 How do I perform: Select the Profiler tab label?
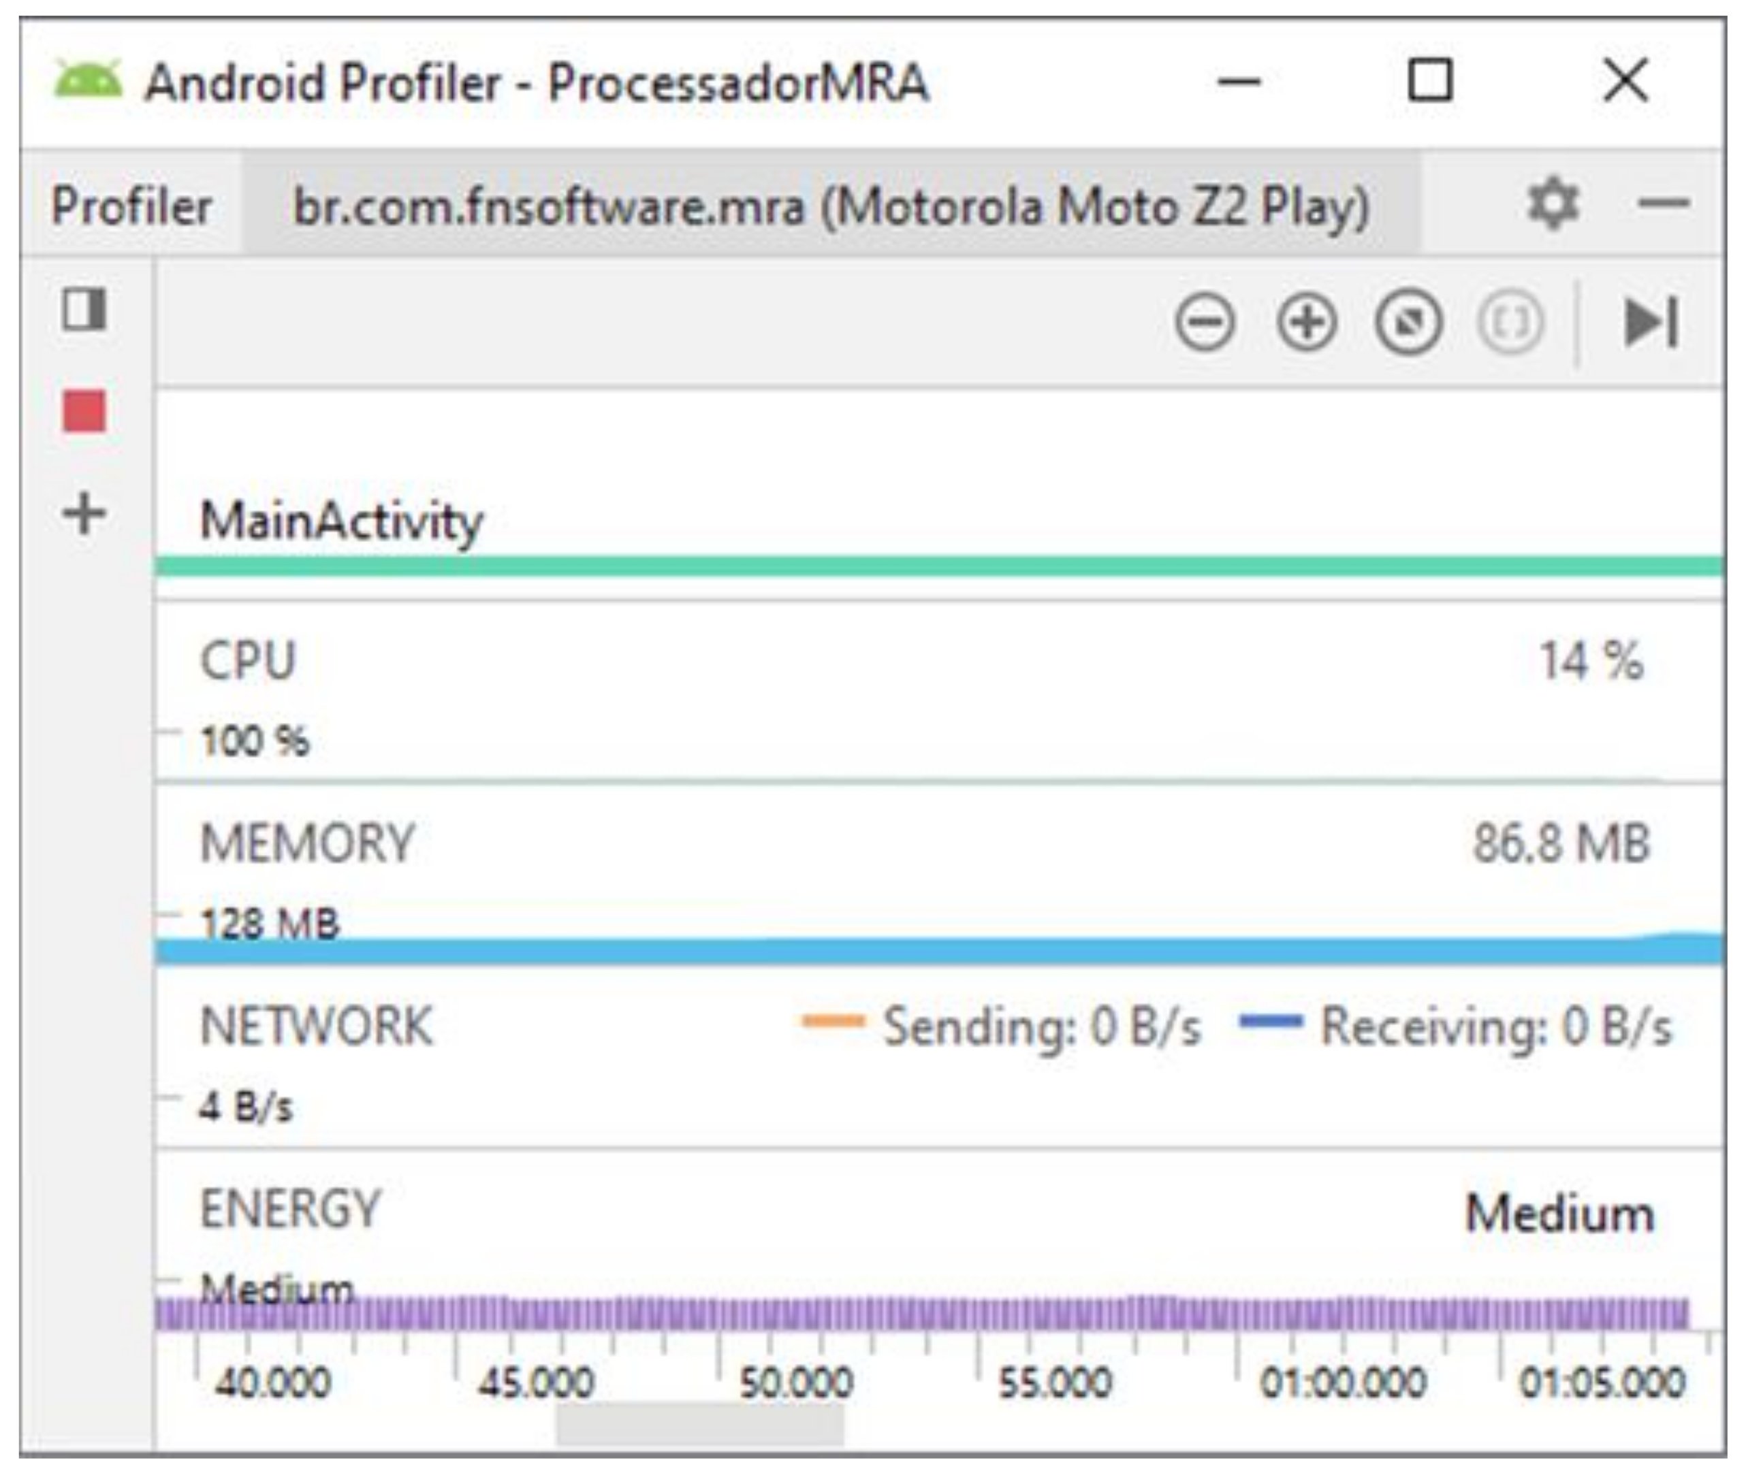click(131, 206)
